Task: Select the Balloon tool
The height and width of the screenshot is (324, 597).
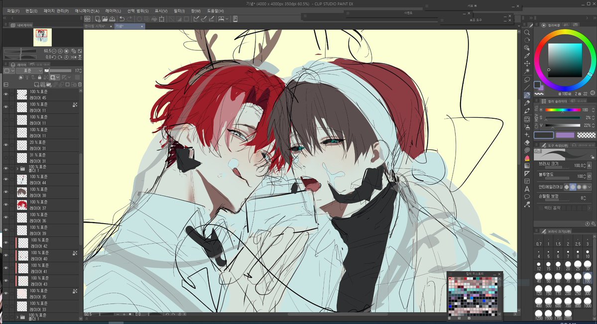Action: click(x=527, y=197)
